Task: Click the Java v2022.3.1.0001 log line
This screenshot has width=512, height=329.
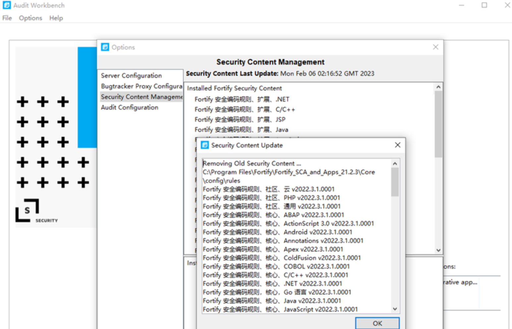Action: 272,301
